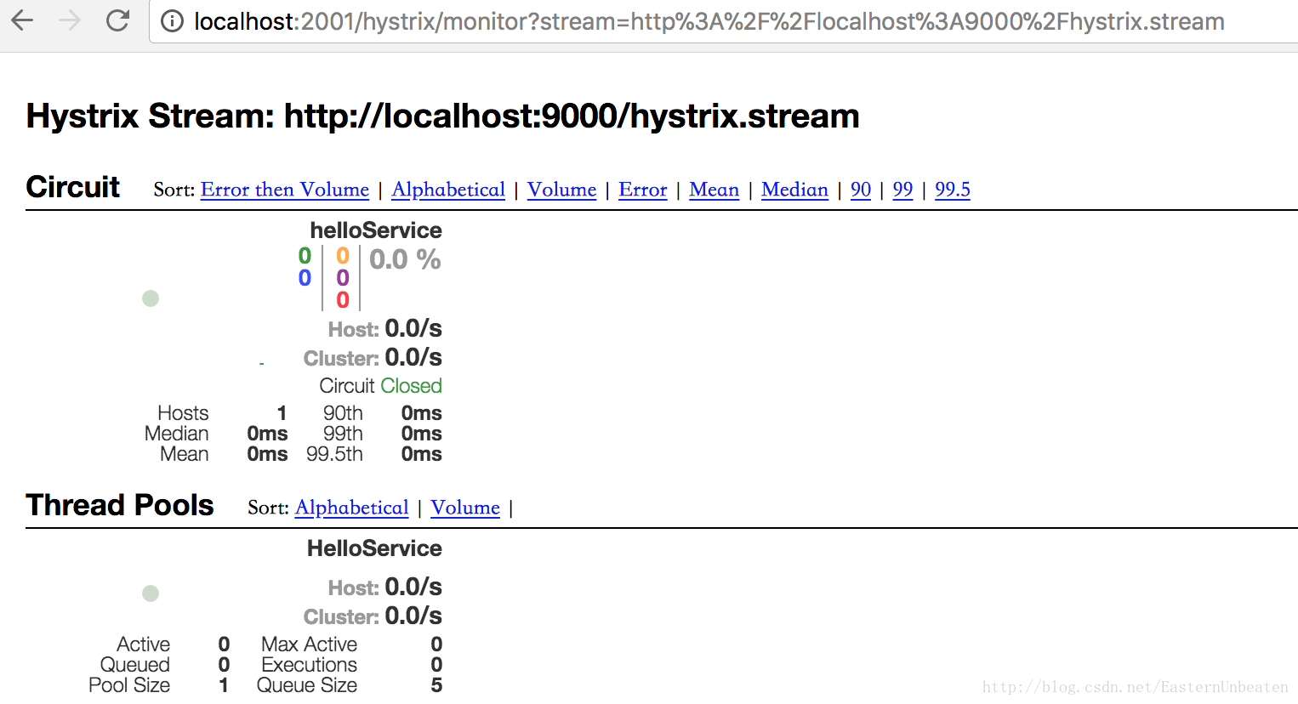Click the helloService circuit name

(x=376, y=230)
